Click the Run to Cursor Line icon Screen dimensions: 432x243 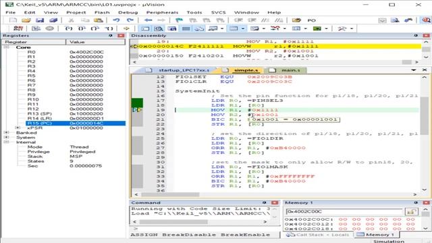(109, 28)
